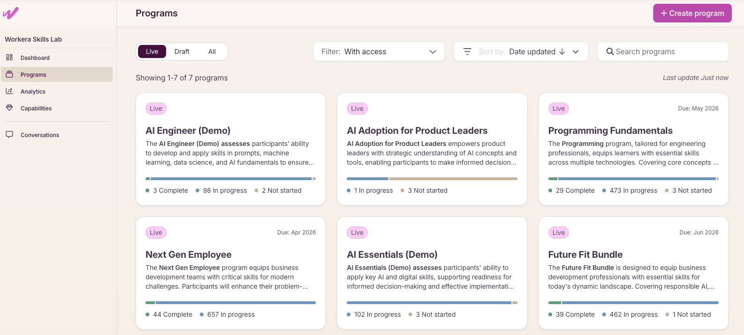Click the Capabilities diamond icon in sidebar
This screenshot has height=335, width=744.
(x=9, y=108)
